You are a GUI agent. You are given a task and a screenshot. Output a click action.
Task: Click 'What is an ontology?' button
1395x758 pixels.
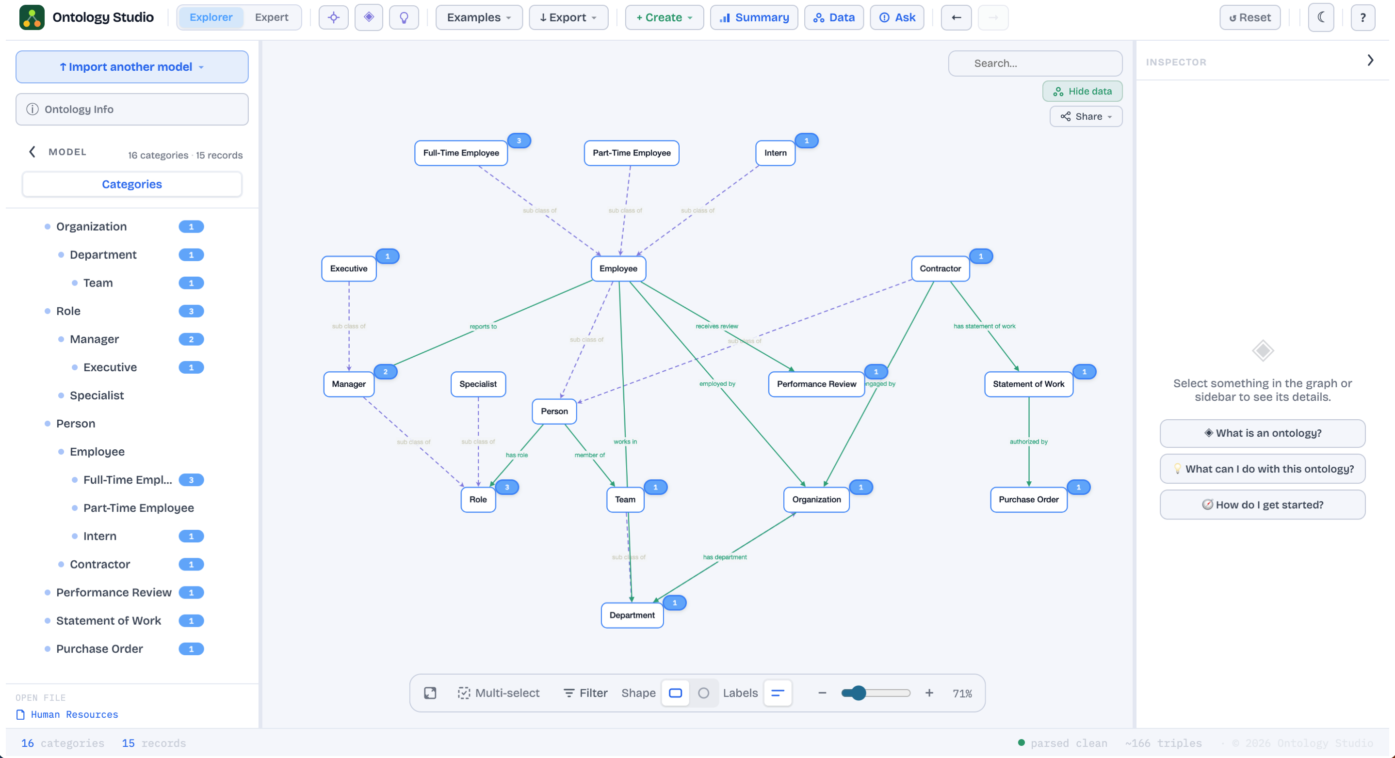pos(1262,433)
